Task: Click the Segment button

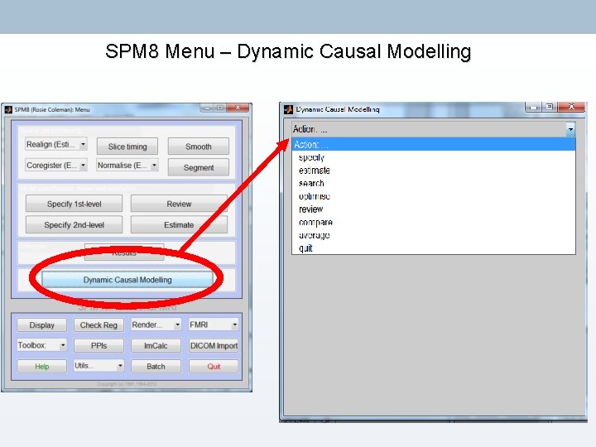Action: point(199,167)
